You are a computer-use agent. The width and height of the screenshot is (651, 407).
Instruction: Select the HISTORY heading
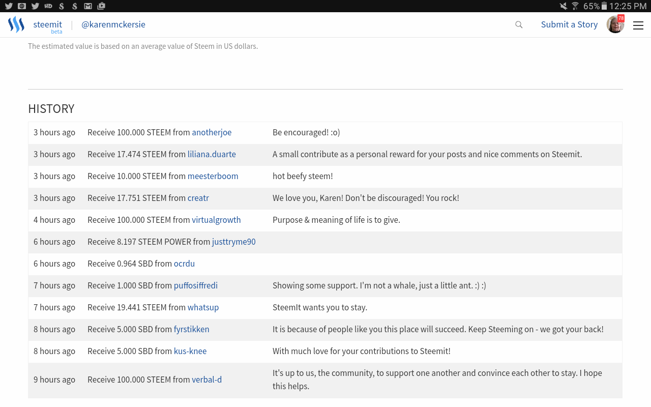coord(51,108)
